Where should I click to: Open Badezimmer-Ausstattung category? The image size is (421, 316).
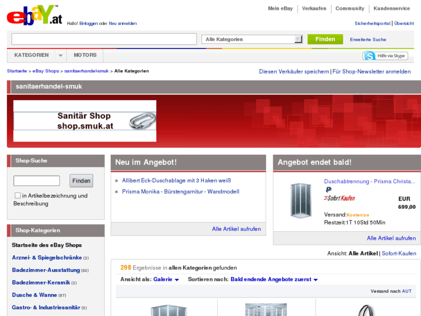click(46, 270)
